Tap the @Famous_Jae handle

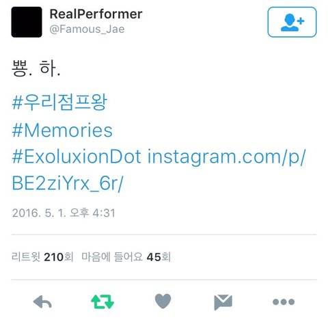pyautogui.click(x=87, y=29)
